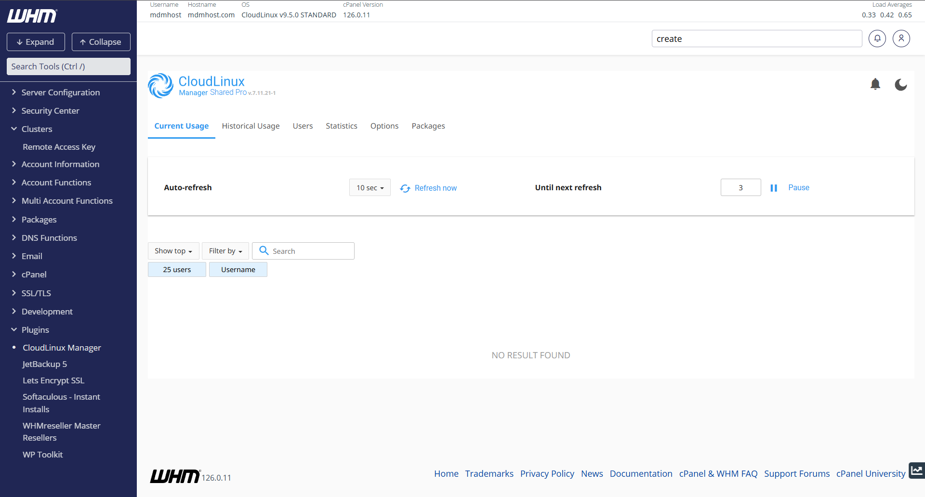The image size is (925, 497).
Task: Open the user account menu icon
Action: [x=901, y=39]
